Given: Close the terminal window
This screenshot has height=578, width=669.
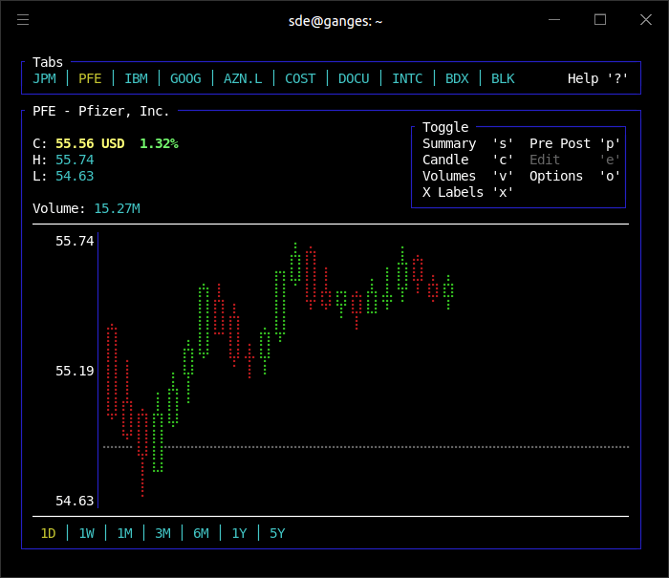Looking at the screenshot, I should [646, 20].
